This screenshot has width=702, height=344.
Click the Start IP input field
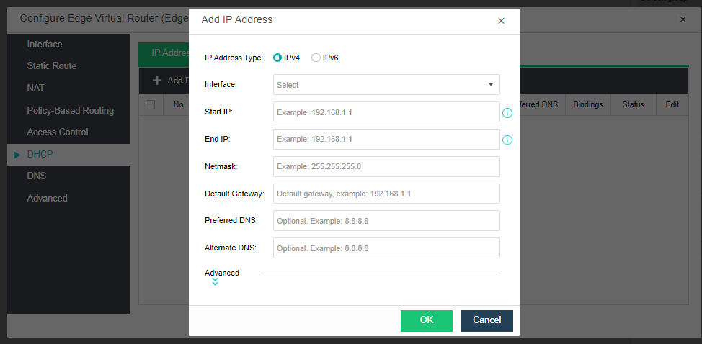coord(386,112)
